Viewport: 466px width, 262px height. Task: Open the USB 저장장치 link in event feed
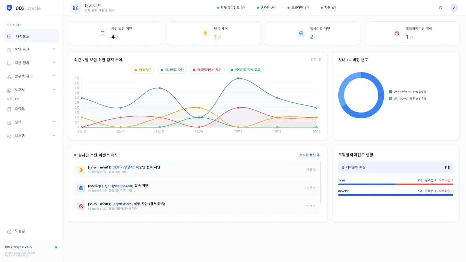click(x=123, y=167)
